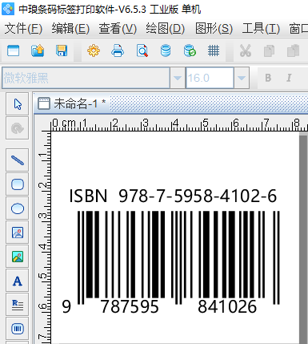Click the copy icon in toolbar
308x344 pixels.
[x=269, y=51]
